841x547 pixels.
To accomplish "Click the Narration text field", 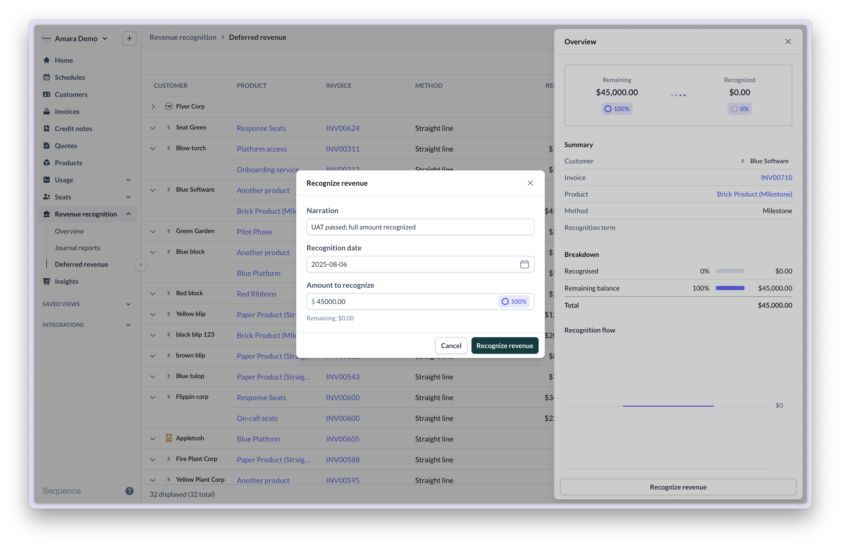I will click(420, 227).
